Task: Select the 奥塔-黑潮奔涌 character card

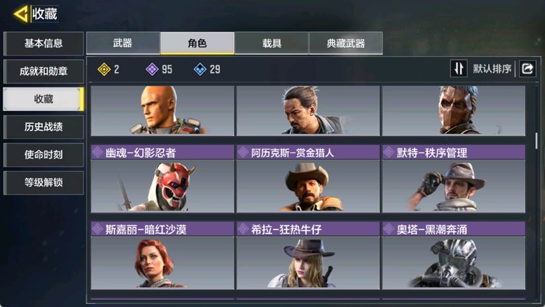Action: point(454,255)
